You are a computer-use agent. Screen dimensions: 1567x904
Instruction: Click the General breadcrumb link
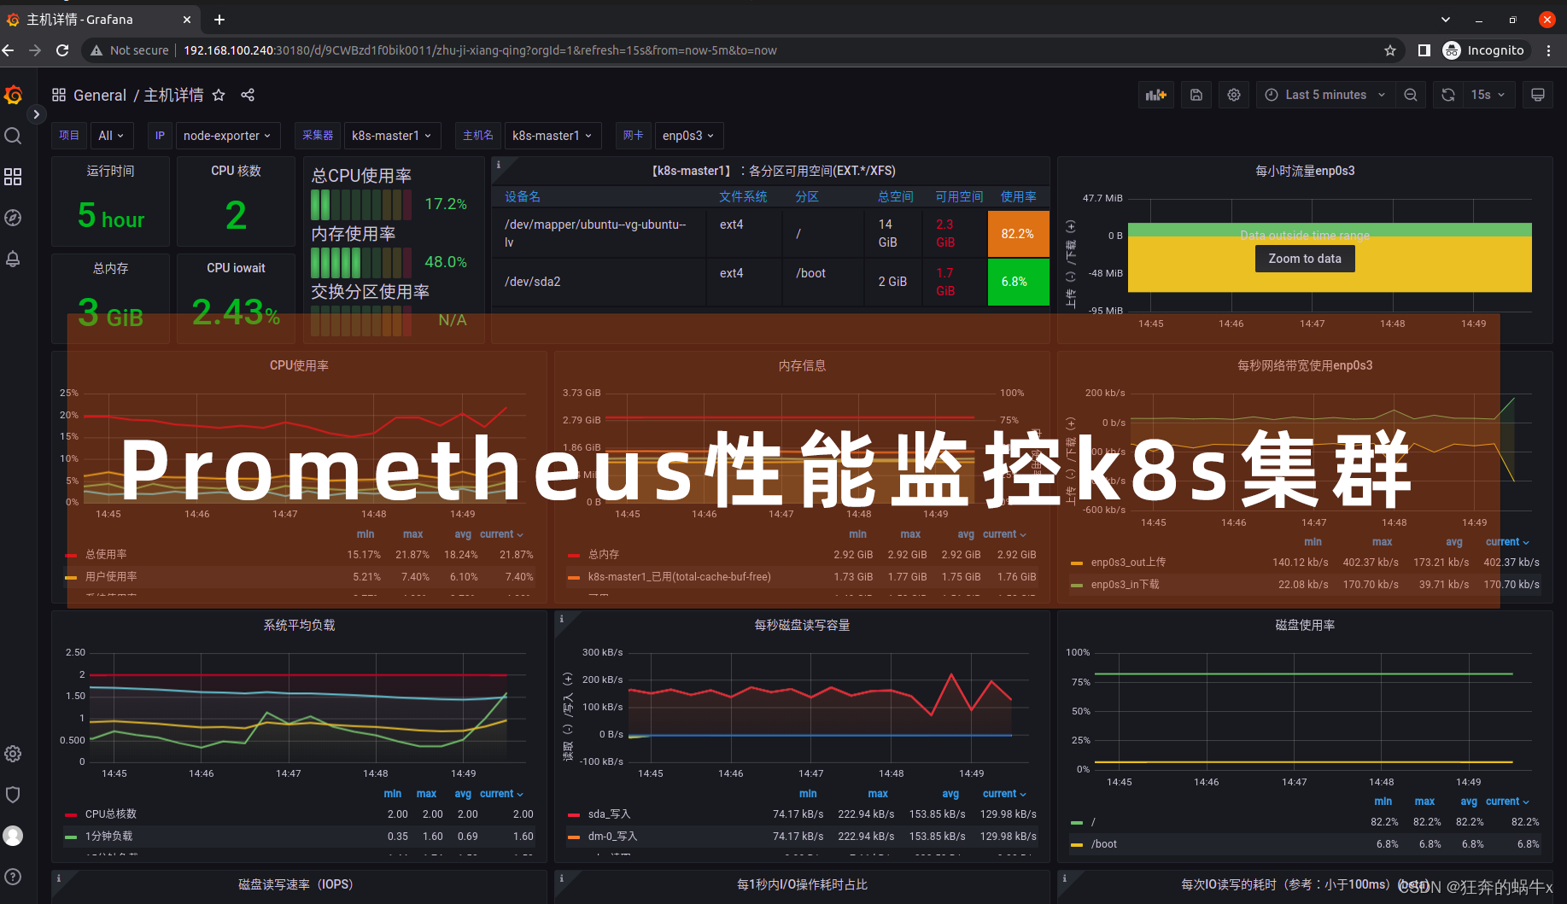coord(100,95)
